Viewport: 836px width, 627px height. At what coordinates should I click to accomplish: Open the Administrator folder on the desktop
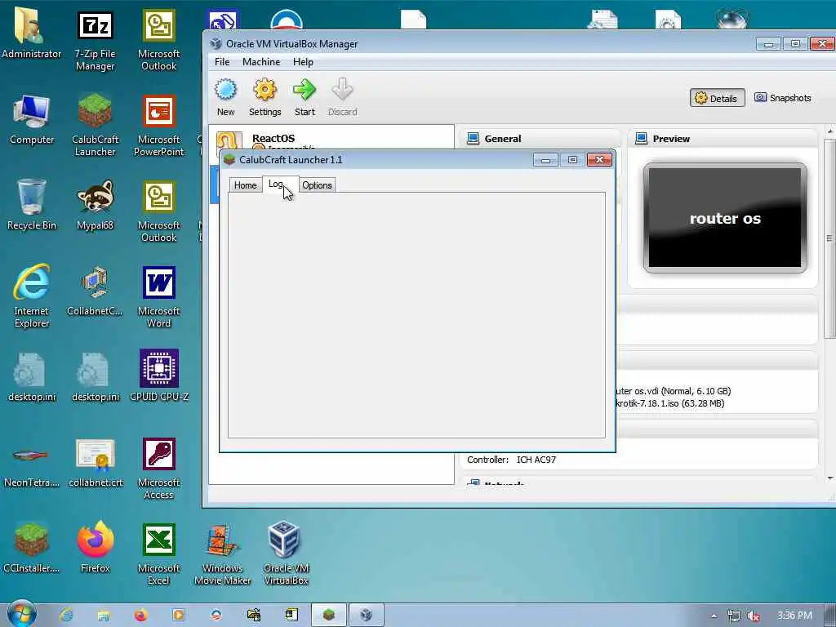(x=32, y=32)
